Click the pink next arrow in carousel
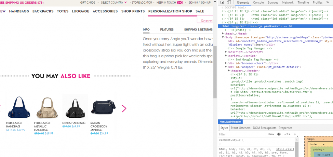333x157 pixels. [124, 109]
